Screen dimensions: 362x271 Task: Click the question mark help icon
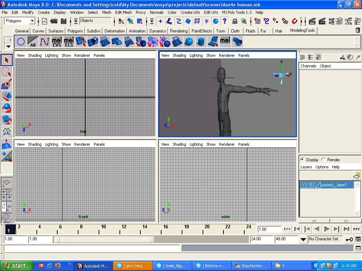(x=224, y=21)
